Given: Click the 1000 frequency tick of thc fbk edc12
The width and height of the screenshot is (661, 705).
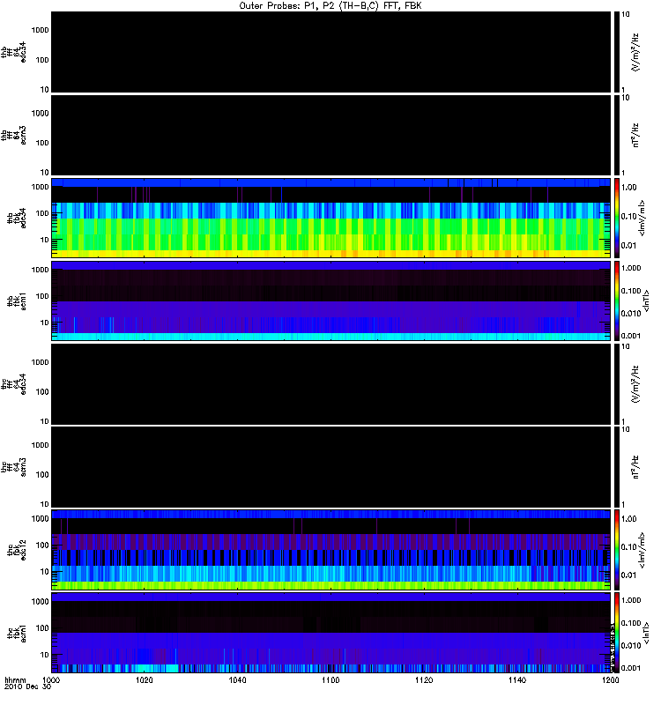Looking at the screenshot, I should click(x=40, y=518).
